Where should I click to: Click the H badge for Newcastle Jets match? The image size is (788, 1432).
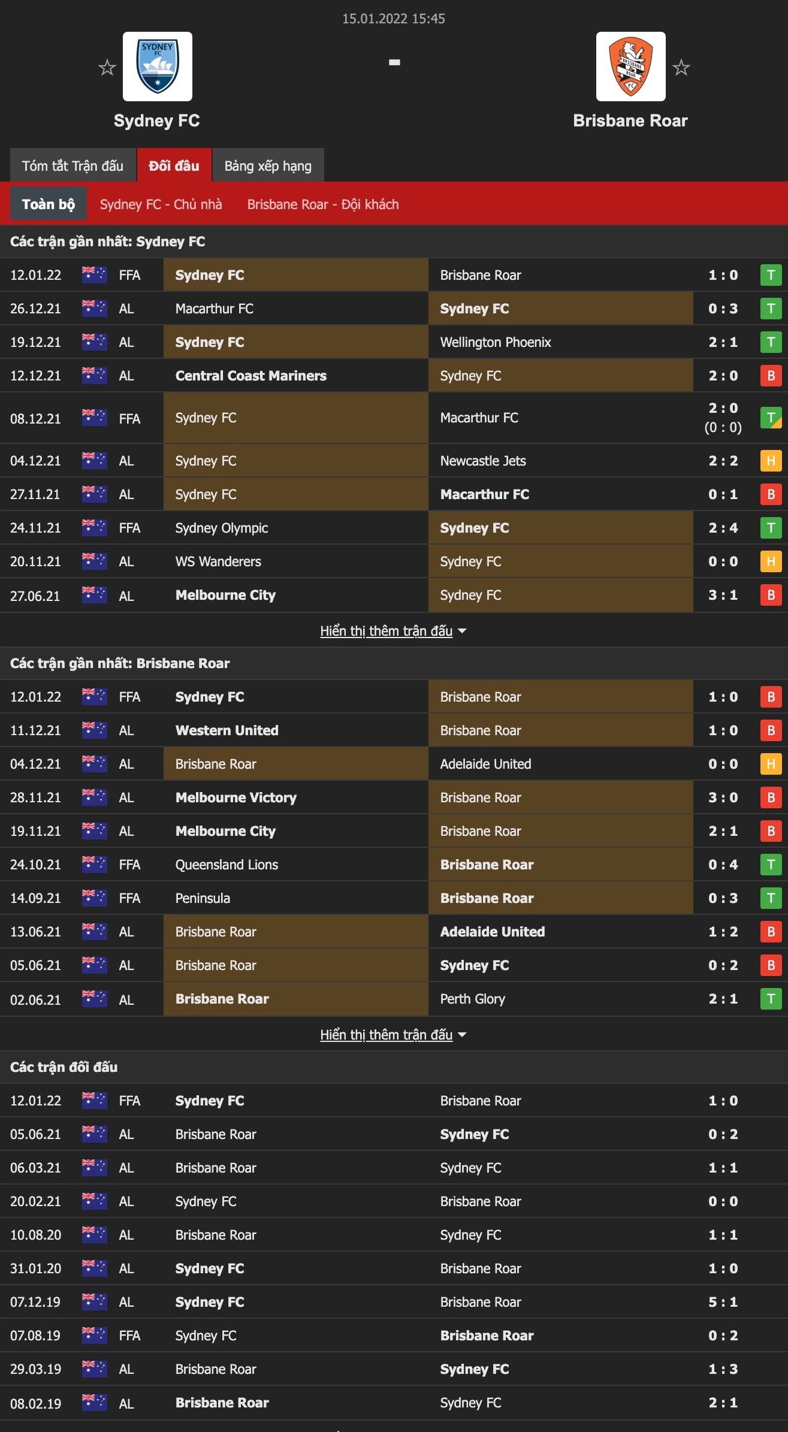click(771, 461)
